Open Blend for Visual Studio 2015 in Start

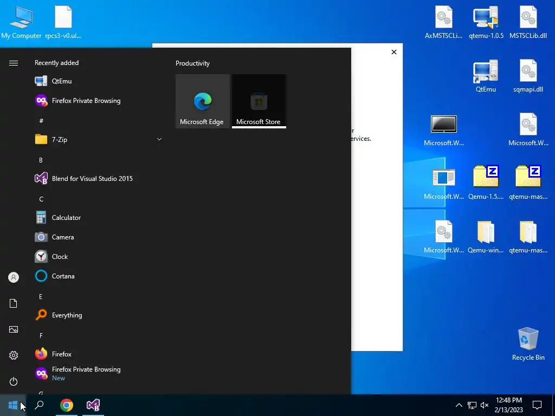pyautogui.click(x=98, y=179)
